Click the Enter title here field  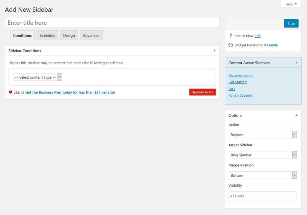112,22
